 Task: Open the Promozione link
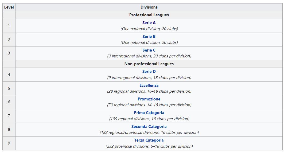pos(149,99)
